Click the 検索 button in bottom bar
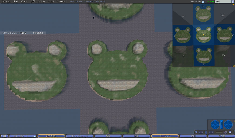Viewport: 235px width, 138px height. [108, 136]
